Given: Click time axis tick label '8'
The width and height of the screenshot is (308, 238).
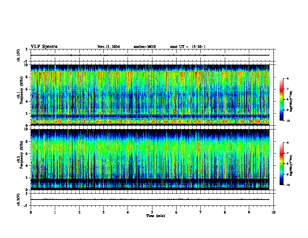Looking at the screenshot, I should 225,212.
